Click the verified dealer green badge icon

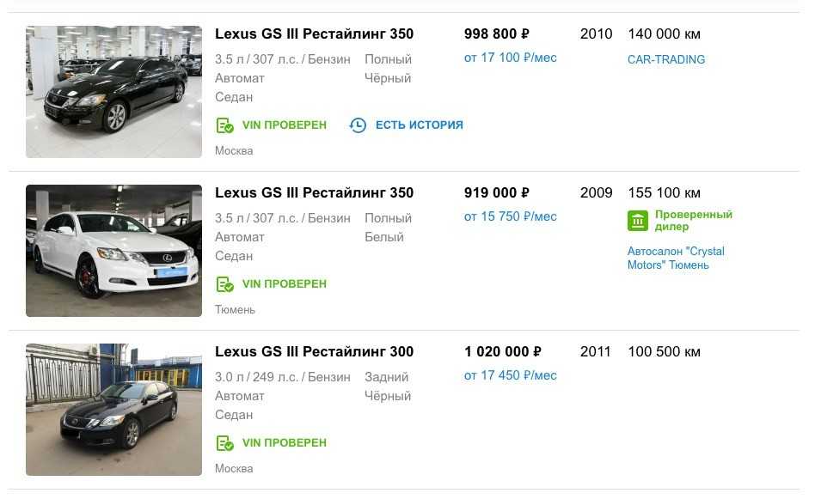(637, 221)
